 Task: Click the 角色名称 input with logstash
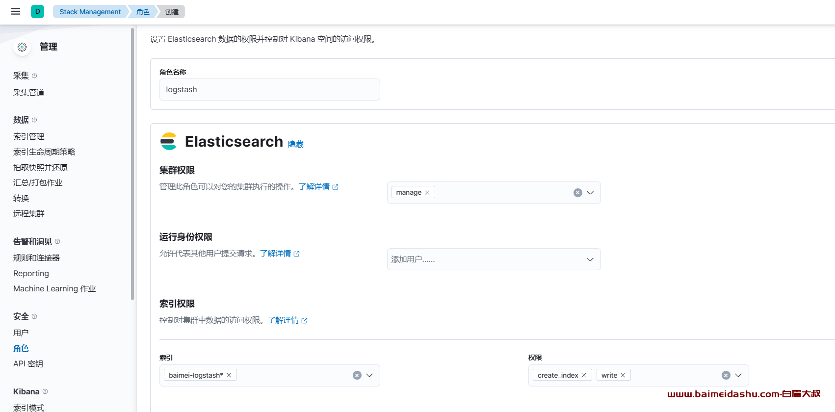(269, 89)
